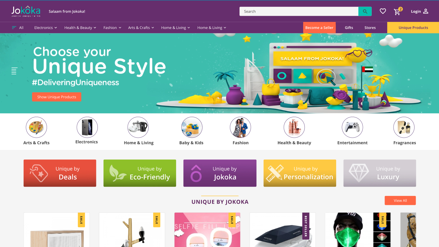Go to the Unique Products tab
Image resolution: width=439 pixels, height=247 pixels.
coord(413,27)
